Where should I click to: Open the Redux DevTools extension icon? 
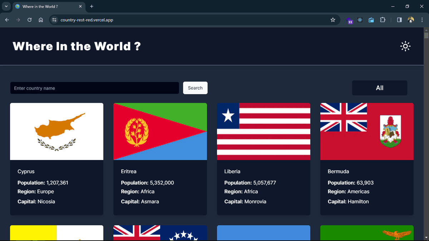(x=349, y=20)
